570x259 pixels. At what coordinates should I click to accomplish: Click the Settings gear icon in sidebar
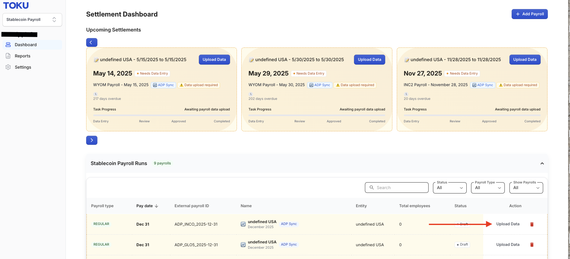(x=8, y=67)
